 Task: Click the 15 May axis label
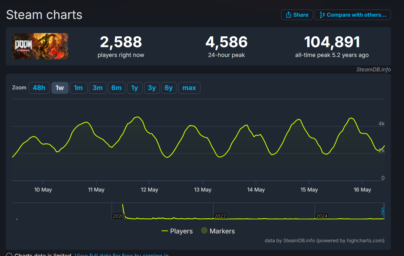point(309,190)
